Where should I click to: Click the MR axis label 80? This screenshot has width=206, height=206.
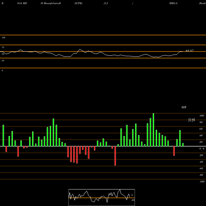coord(201,122)
